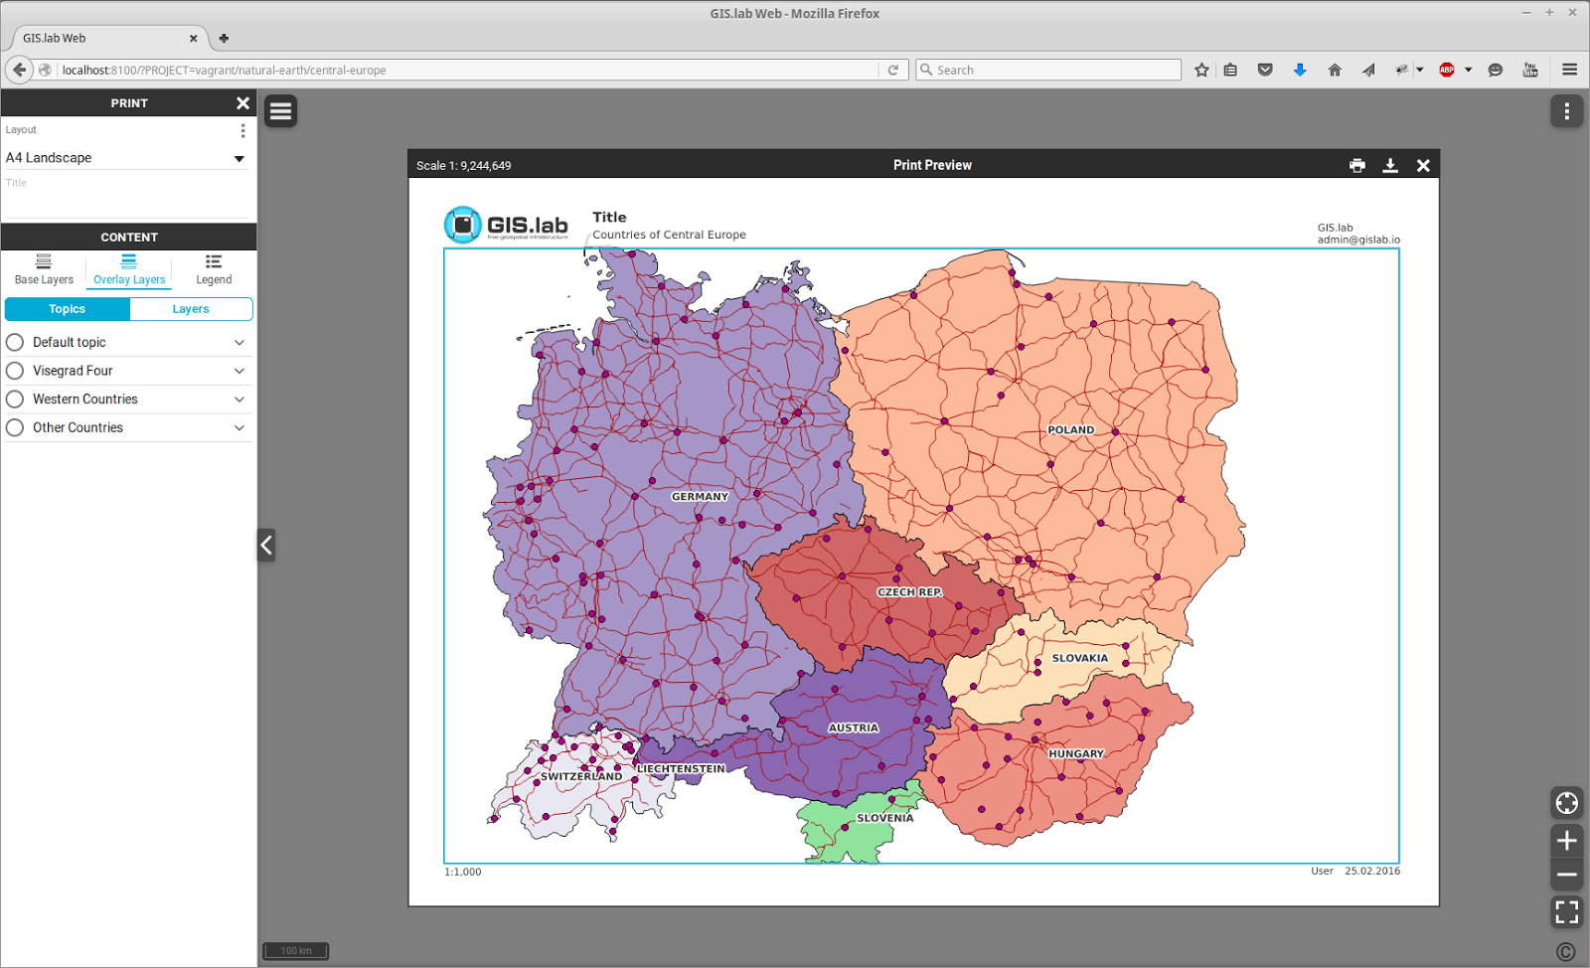Expand the Default topic chevron
The width and height of the screenshot is (1590, 968).
[x=239, y=342]
